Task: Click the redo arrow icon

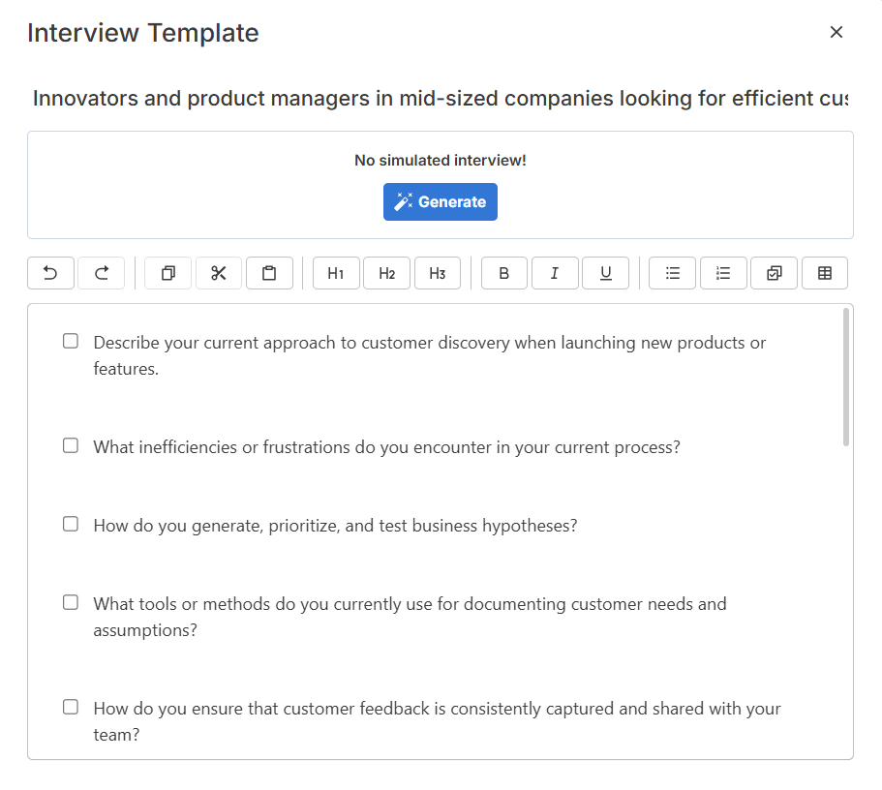Action: coord(102,273)
